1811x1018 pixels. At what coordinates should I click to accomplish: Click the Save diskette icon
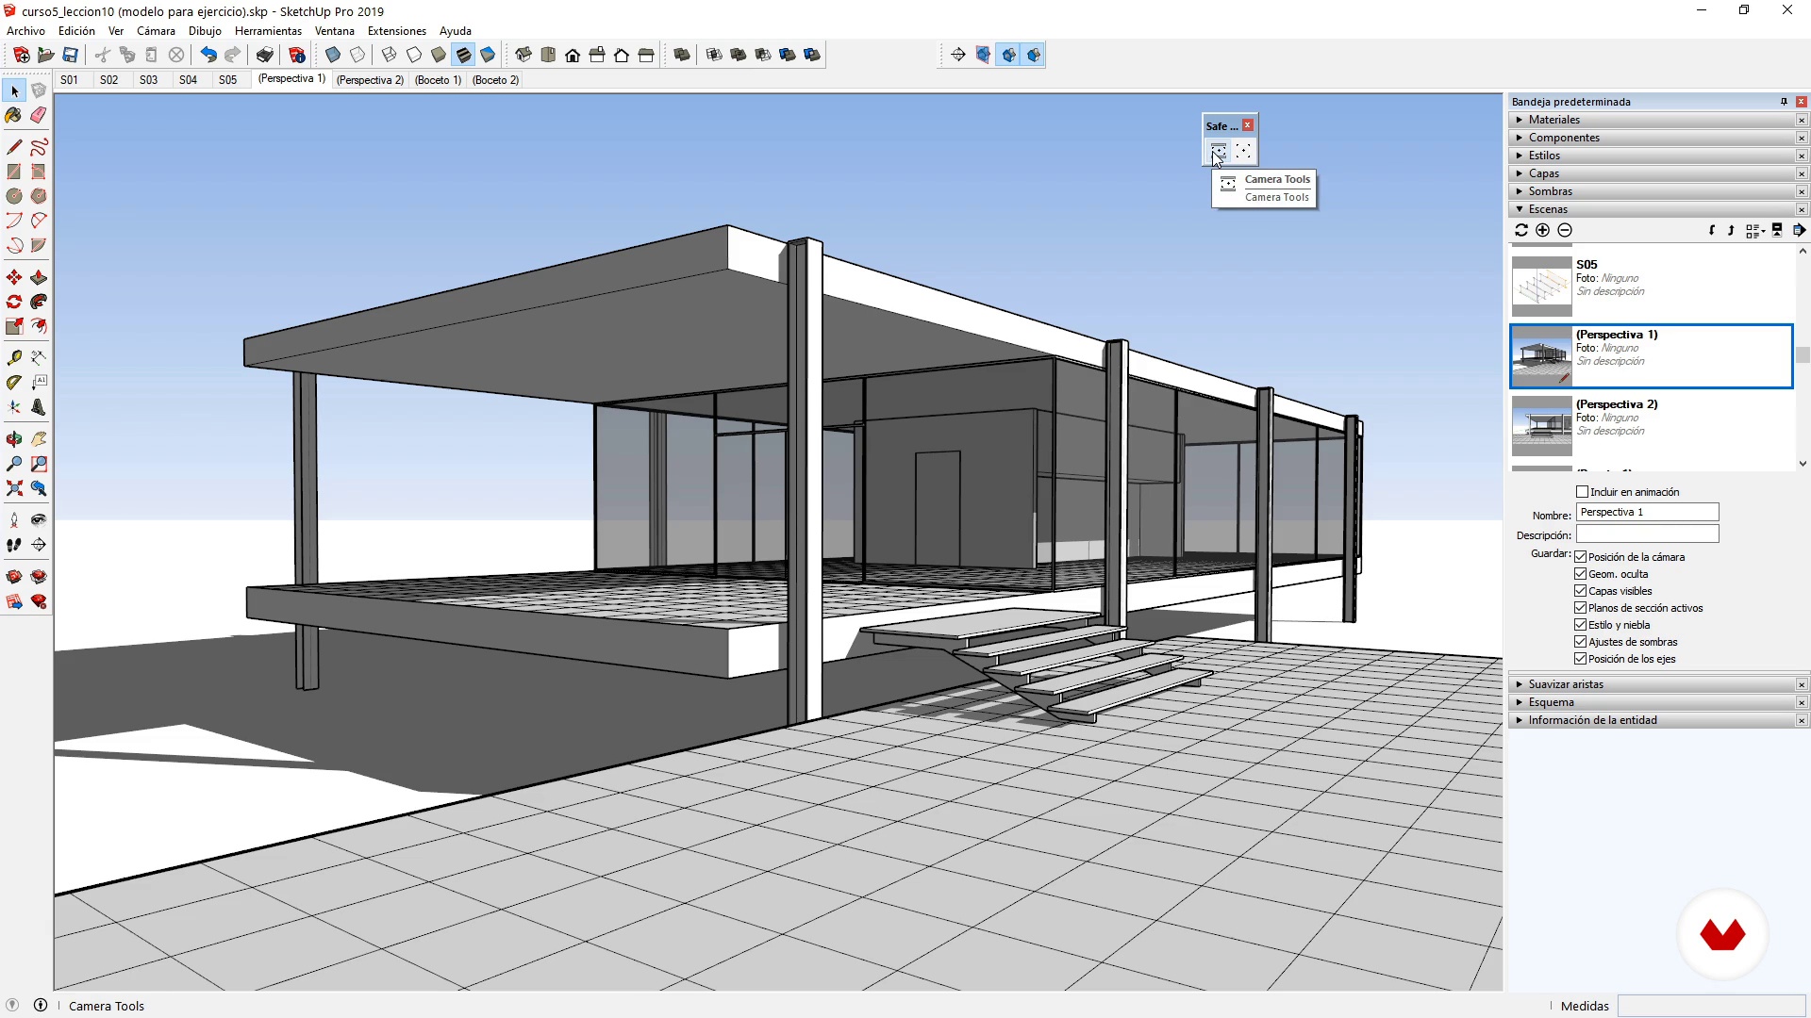70,55
